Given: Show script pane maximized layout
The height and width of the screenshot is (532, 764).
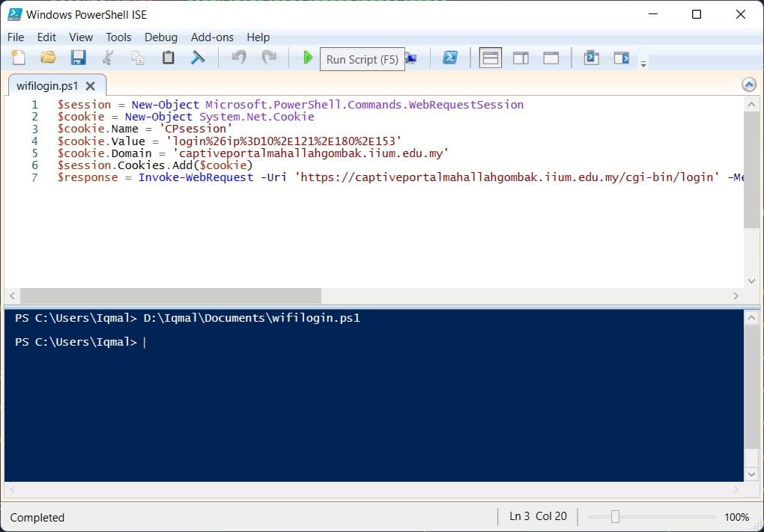Looking at the screenshot, I should coord(551,58).
